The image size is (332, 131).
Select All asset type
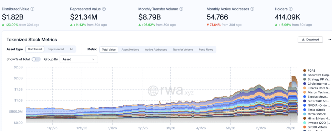click(71, 49)
